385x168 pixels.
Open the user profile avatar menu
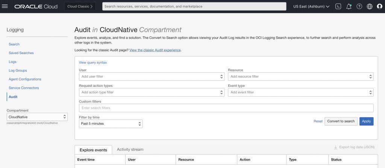(x=379, y=6)
